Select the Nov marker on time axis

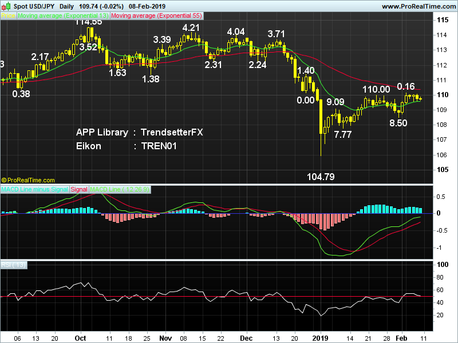coord(165,338)
